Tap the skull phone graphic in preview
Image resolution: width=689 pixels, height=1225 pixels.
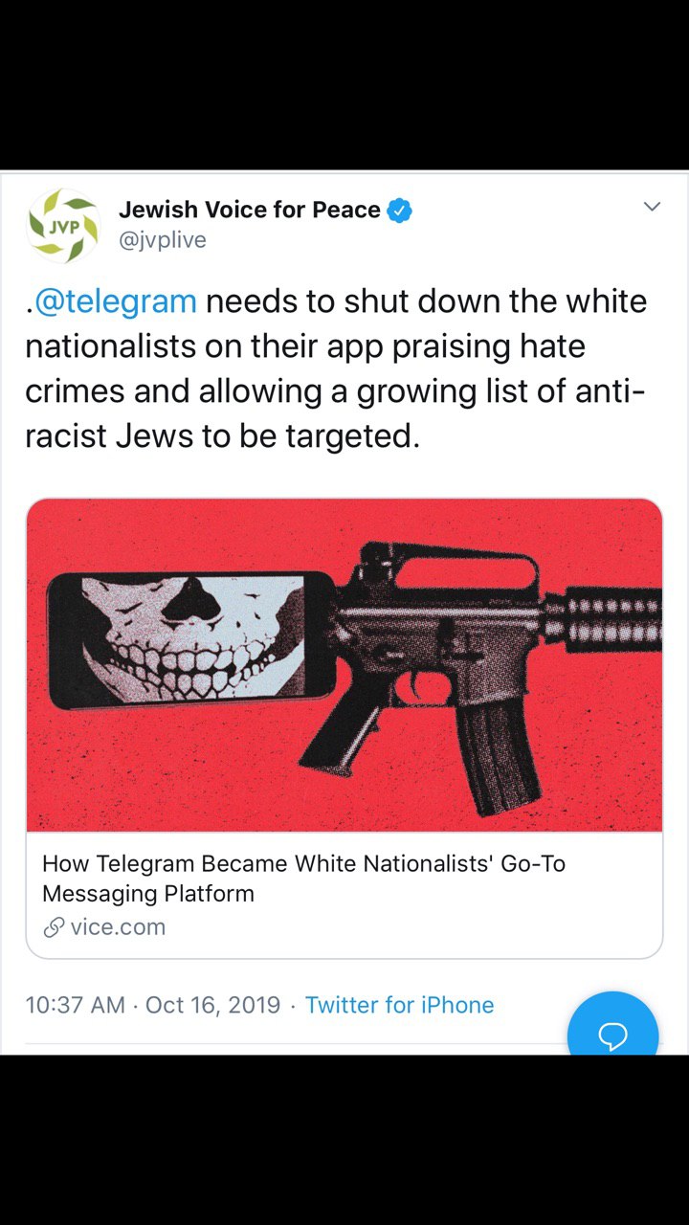[191, 639]
